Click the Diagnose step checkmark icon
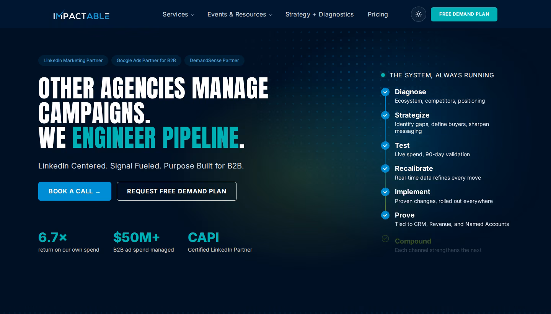This screenshot has height=314, width=551. 385,92
